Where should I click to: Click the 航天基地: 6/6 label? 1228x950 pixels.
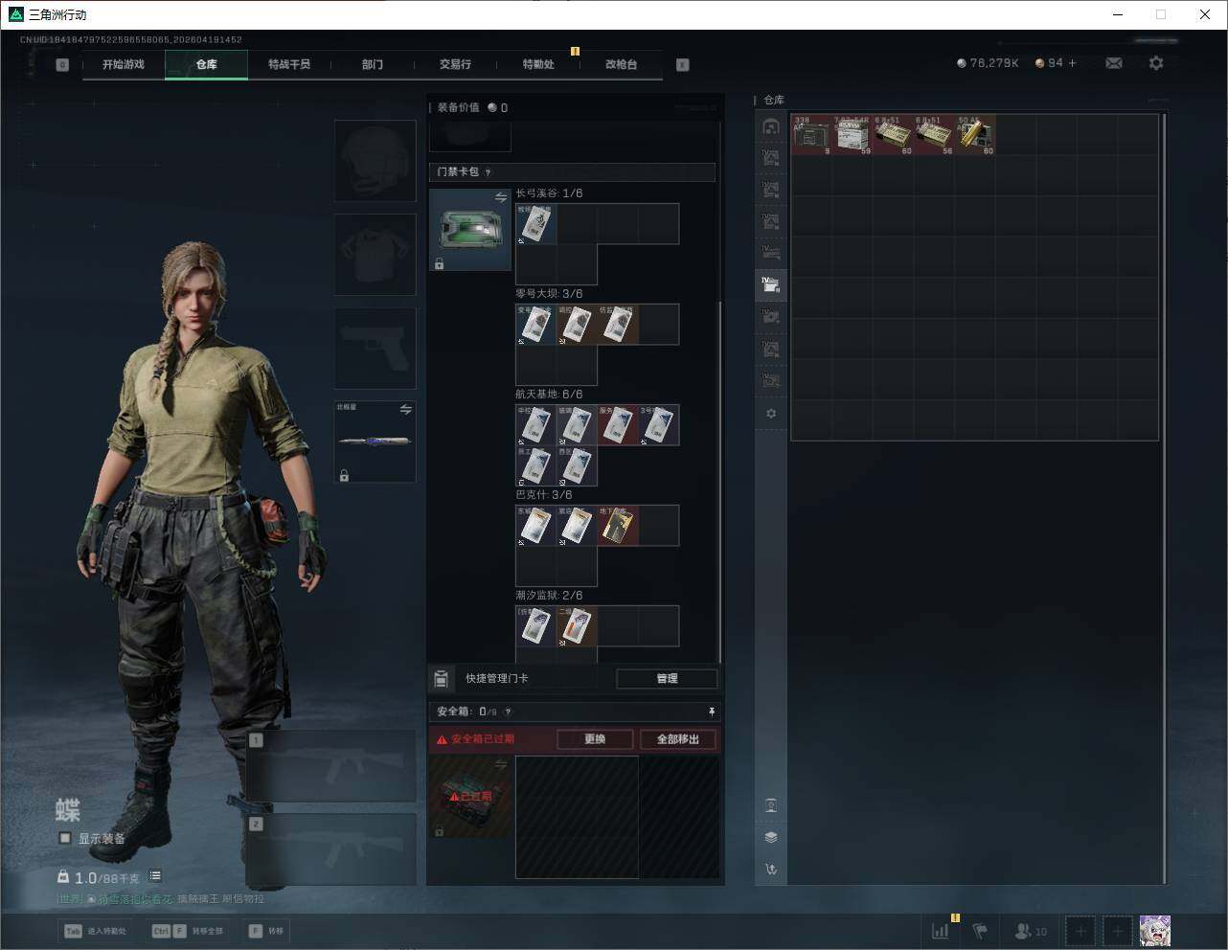tap(549, 395)
